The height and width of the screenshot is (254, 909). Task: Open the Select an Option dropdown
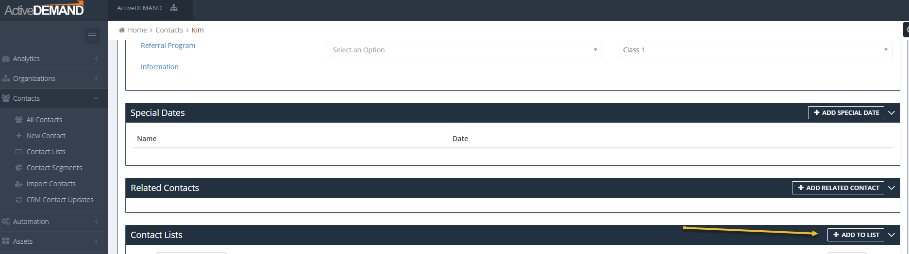coord(464,50)
